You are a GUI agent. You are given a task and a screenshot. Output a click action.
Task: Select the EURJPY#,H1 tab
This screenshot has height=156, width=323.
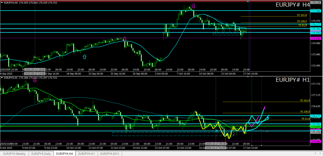pyautogui.click(x=86, y=153)
